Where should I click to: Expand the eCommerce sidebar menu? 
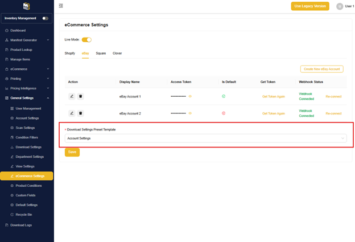48,69
